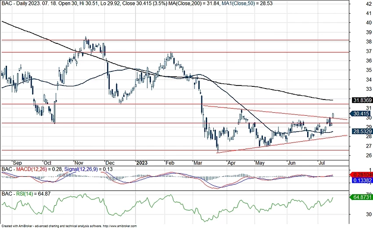Click the 'Sep' month marker on time axis

point(17,162)
